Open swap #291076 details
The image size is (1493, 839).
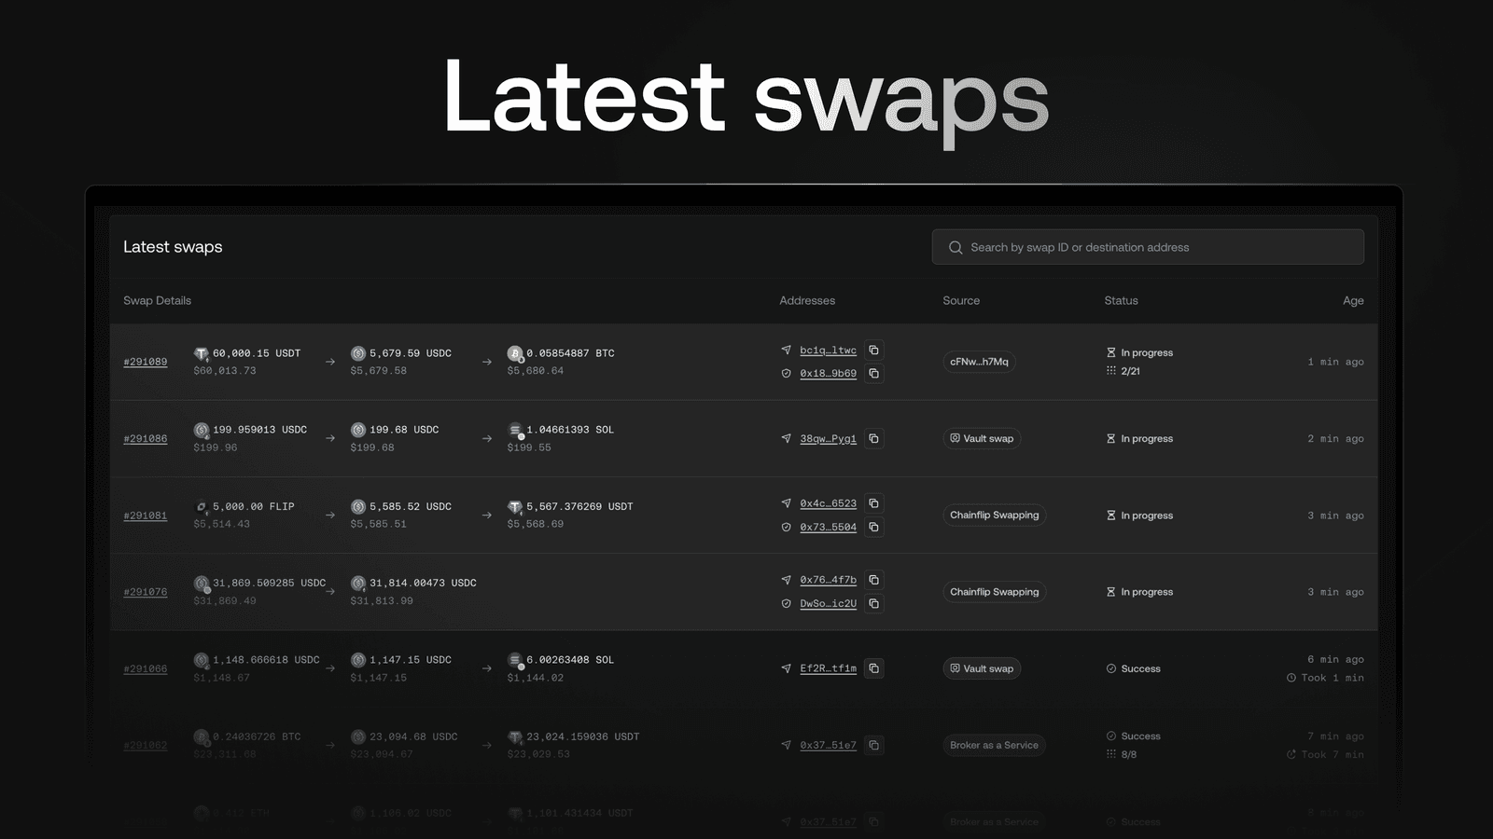click(146, 592)
